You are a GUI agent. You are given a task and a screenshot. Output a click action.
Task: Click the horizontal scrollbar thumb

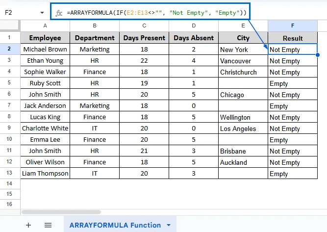click(x=61, y=212)
